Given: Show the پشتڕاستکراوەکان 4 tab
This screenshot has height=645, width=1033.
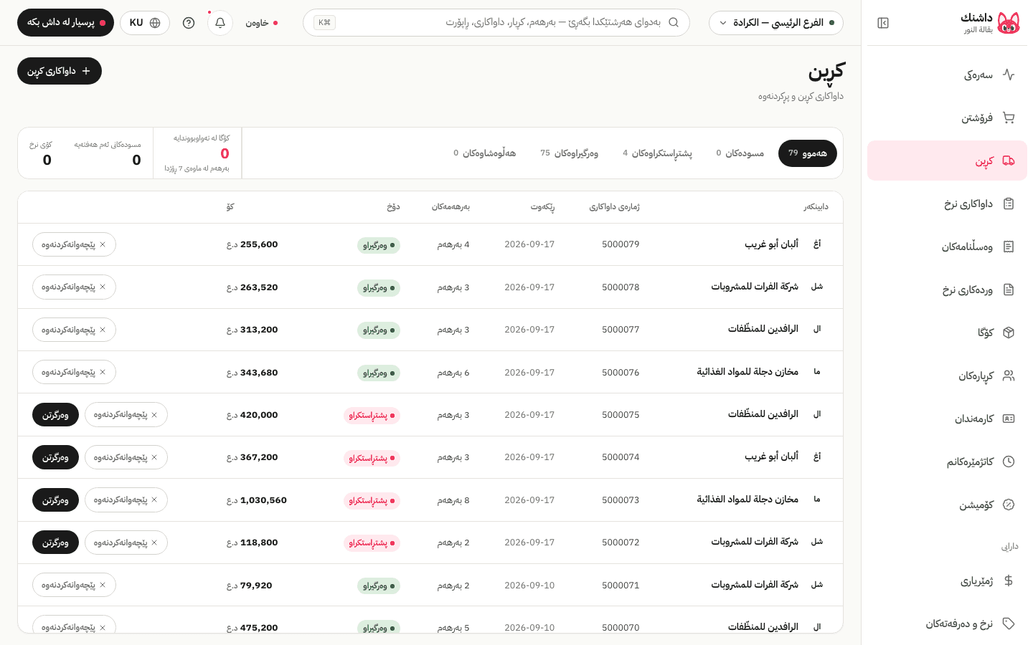Looking at the screenshot, I should (x=657, y=153).
